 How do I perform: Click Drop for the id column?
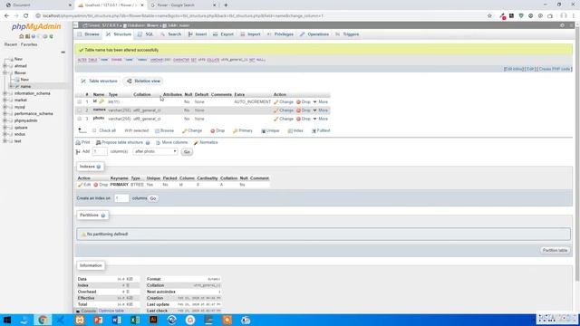coord(304,101)
